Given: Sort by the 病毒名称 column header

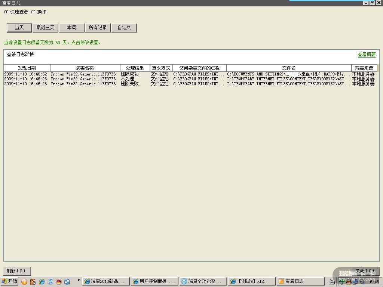Looking at the screenshot, I should 85,68.
